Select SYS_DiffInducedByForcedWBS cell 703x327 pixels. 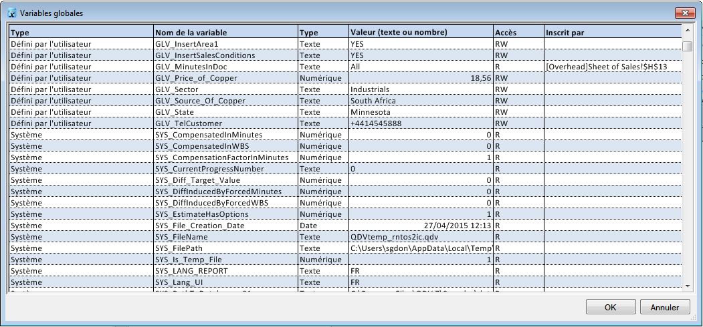coord(226,203)
